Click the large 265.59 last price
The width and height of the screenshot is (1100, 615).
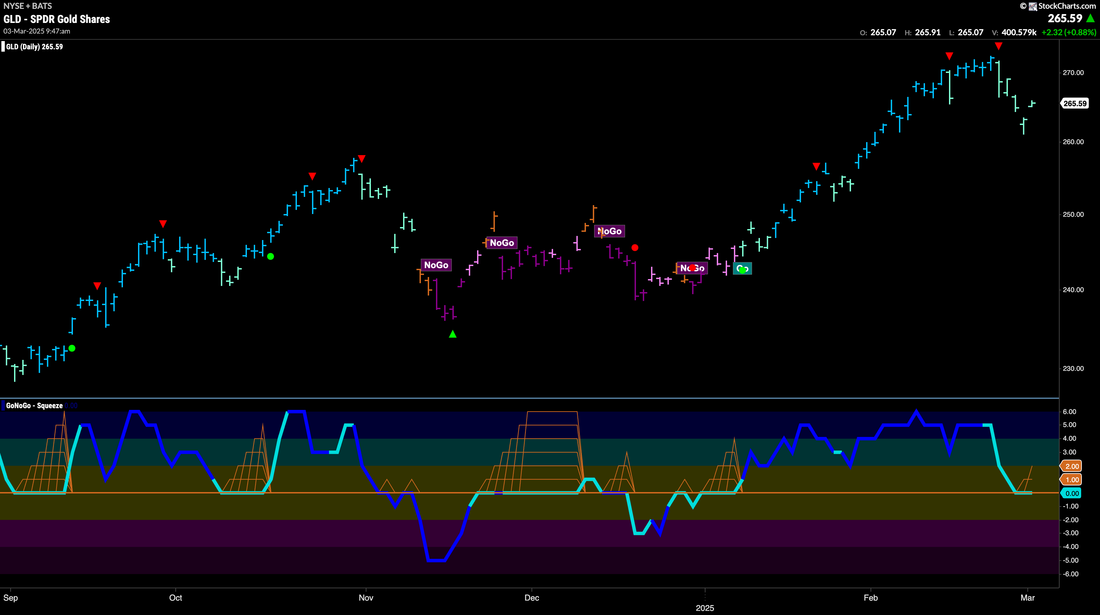(x=1065, y=18)
